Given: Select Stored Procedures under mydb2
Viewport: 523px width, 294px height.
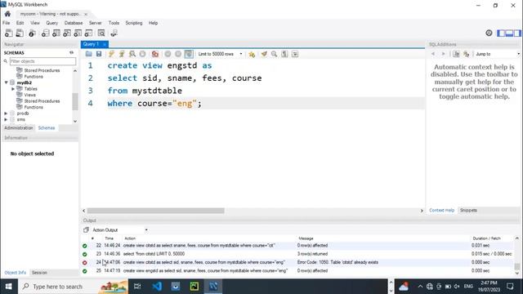Looking at the screenshot, I should pos(42,101).
